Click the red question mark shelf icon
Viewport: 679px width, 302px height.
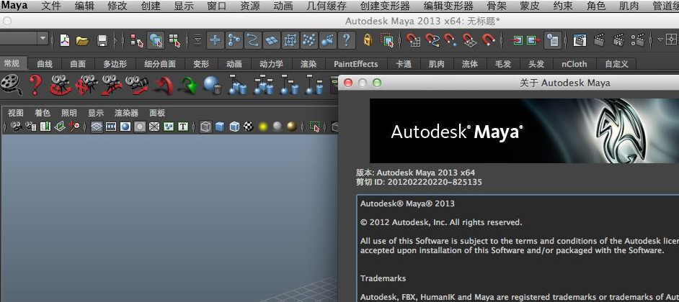coord(35,86)
